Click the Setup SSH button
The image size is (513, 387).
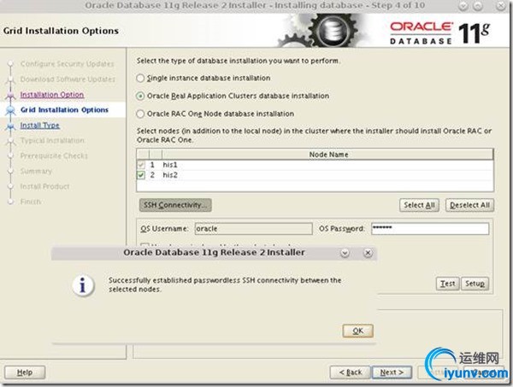click(x=475, y=284)
